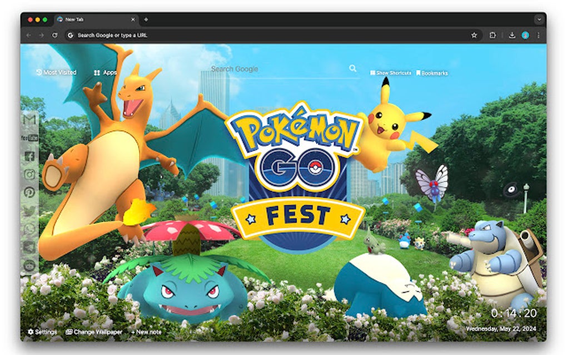Toggle the Bookmarks display
This screenshot has width=567, height=355.
click(x=432, y=72)
